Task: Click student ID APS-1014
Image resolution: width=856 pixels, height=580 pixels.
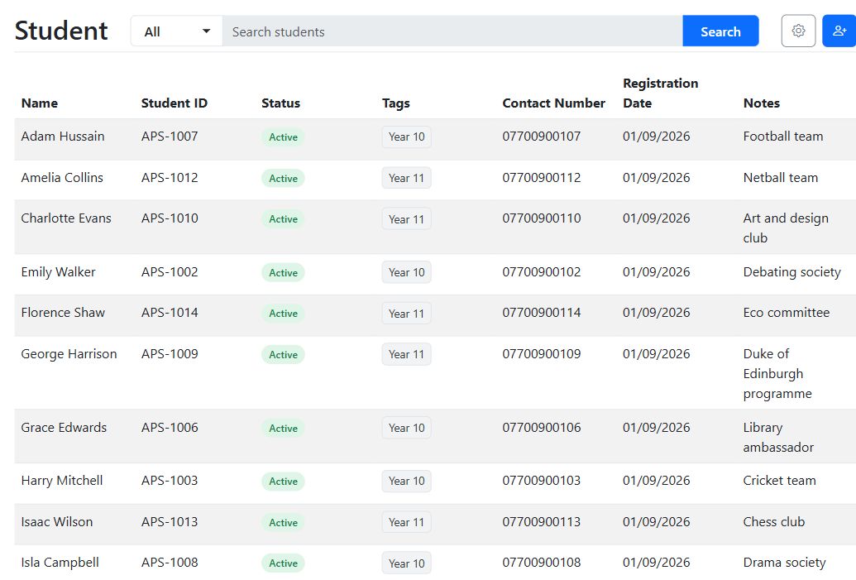Action: (170, 313)
